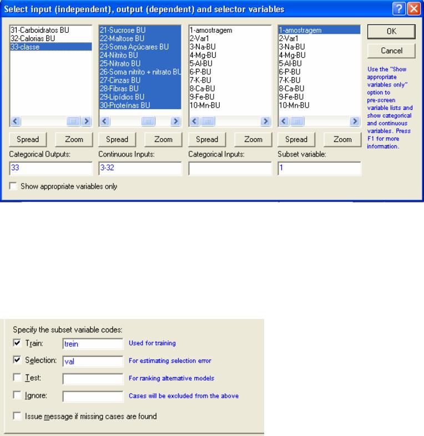Select 25-Nitrato BU in continuous inputs
The width and height of the screenshot is (424, 436).
(140, 63)
